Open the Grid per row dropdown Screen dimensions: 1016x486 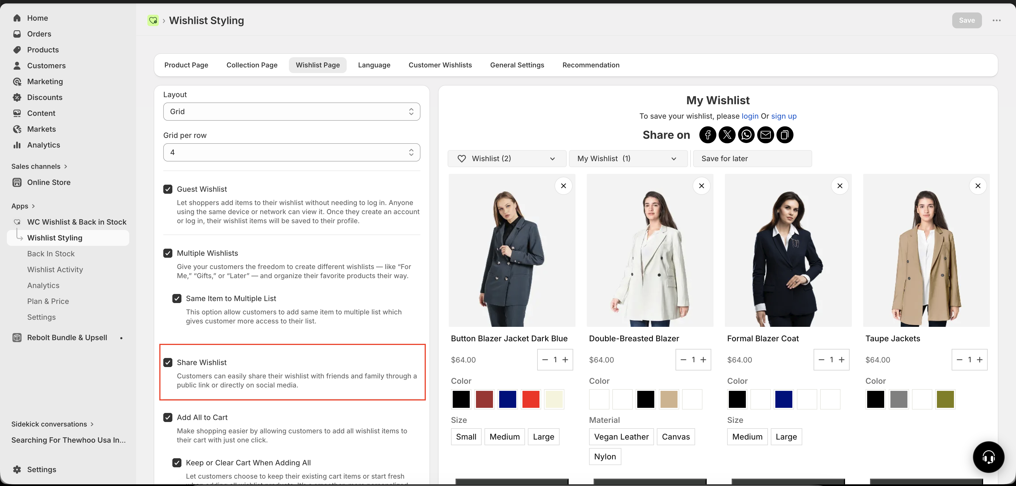[291, 153]
